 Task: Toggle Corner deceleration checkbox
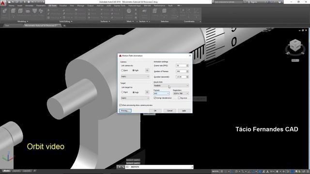coord(155,98)
